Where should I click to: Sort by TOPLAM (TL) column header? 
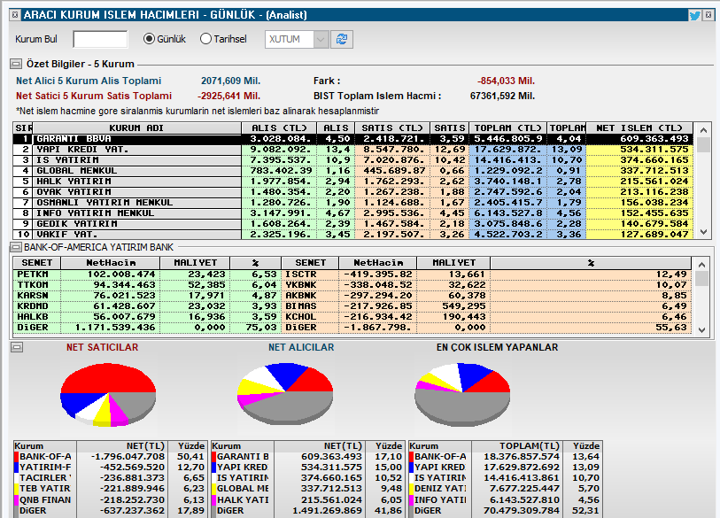click(x=507, y=128)
